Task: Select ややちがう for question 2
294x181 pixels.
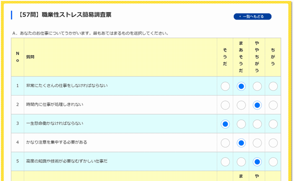Action: pos(257,105)
